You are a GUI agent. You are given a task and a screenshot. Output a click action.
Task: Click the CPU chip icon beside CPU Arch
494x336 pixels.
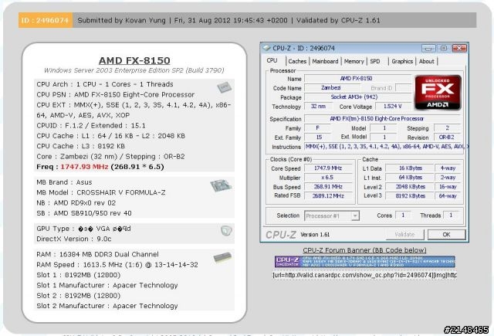225,87
